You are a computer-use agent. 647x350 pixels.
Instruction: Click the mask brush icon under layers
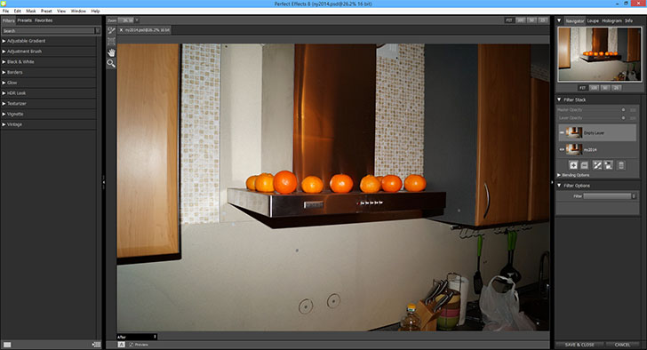[x=597, y=165]
